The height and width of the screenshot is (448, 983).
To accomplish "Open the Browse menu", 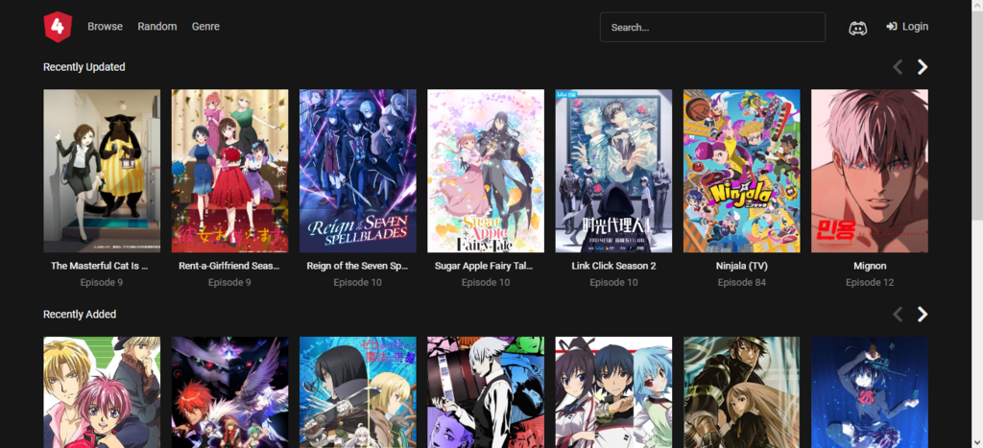I will click(106, 26).
